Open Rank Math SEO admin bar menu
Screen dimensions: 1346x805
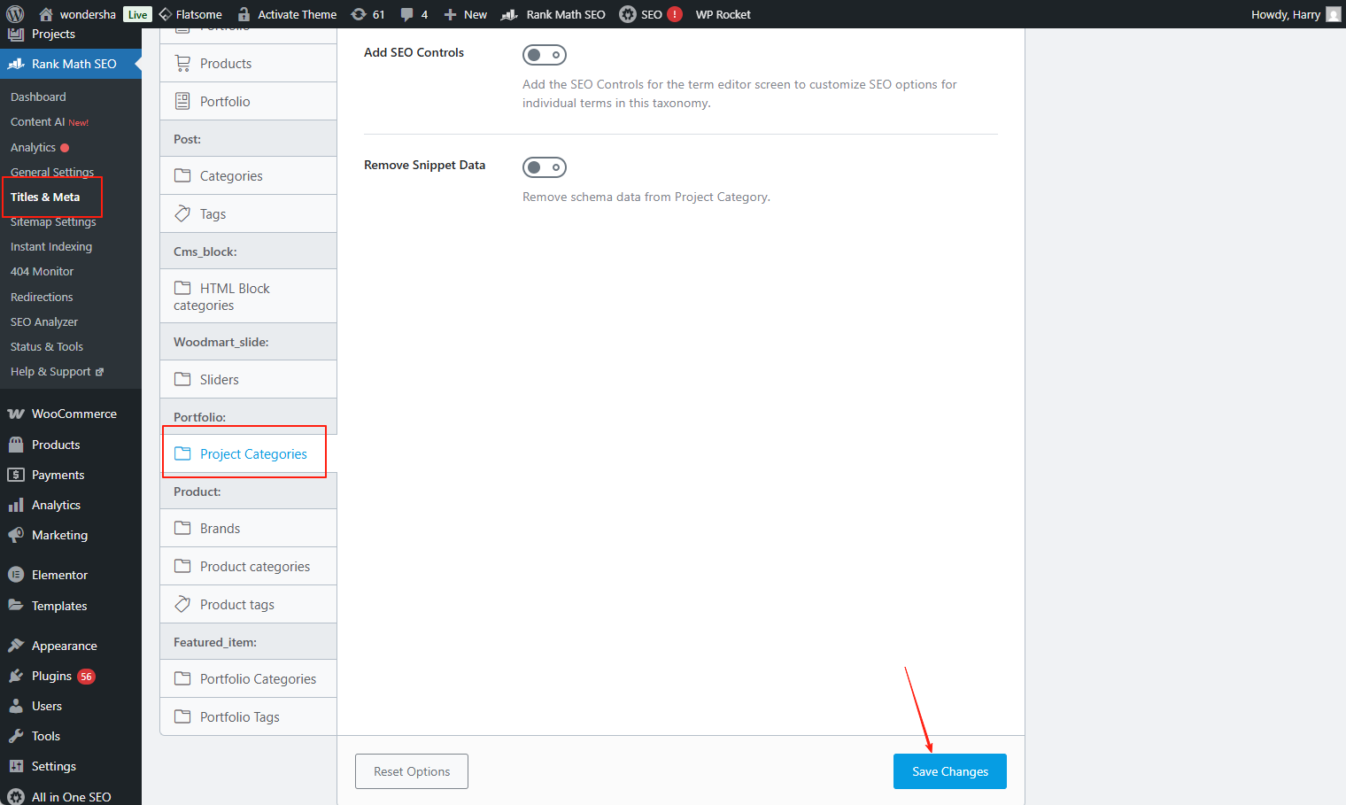click(x=553, y=14)
